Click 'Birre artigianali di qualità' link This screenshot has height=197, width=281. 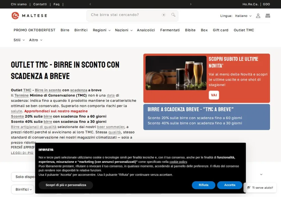pyautogui.click(x=34, y=127)
